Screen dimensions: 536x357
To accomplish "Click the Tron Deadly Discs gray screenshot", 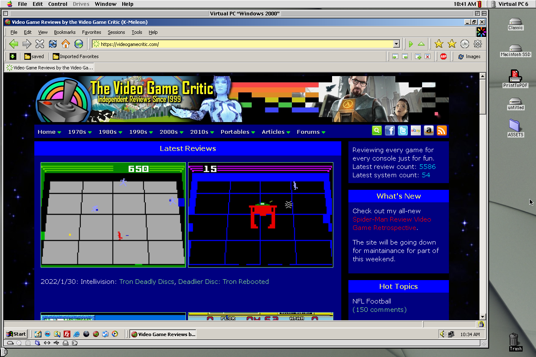I will coord(113,215).
